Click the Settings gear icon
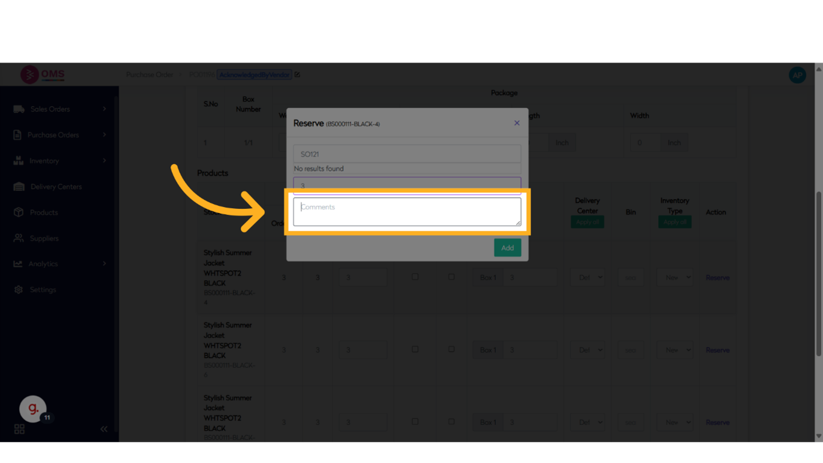Screen dimensions: 823x463 tap(19, 289)
